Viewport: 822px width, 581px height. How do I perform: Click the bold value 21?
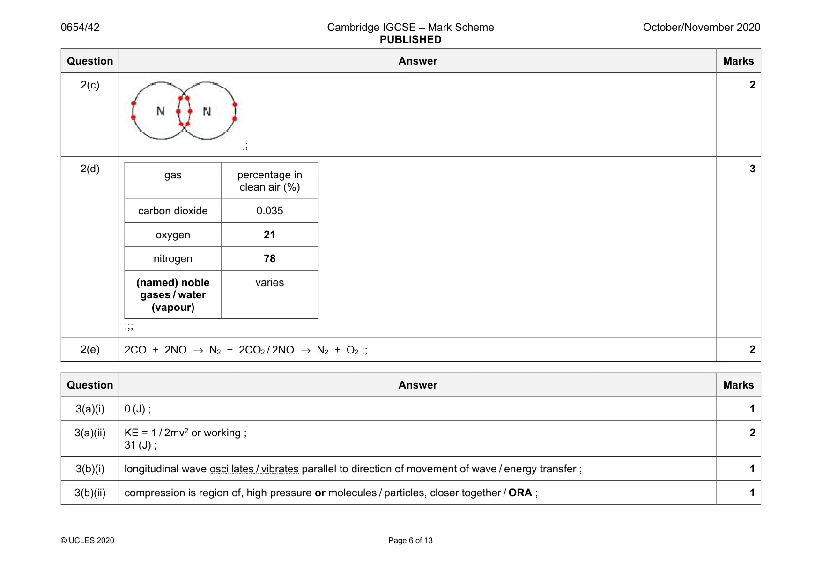click(x=270, y=235)
